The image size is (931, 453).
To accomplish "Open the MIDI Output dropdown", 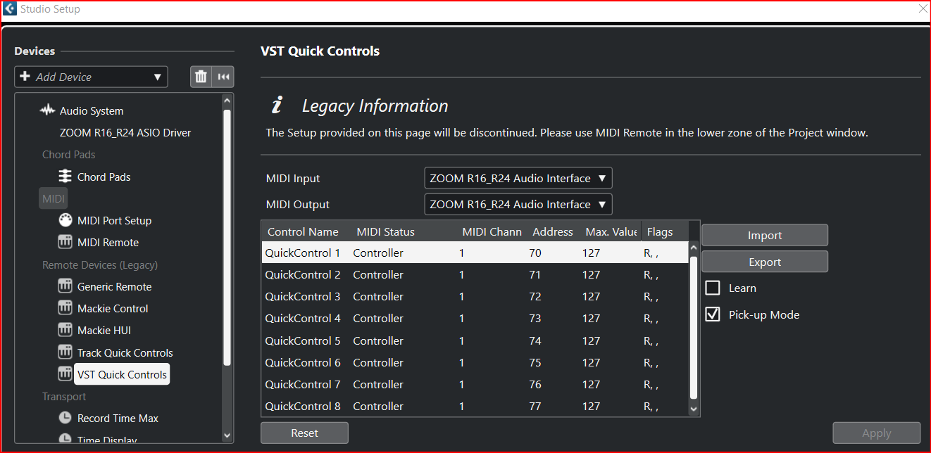I will pyautogui.click(x=518, y=204).
